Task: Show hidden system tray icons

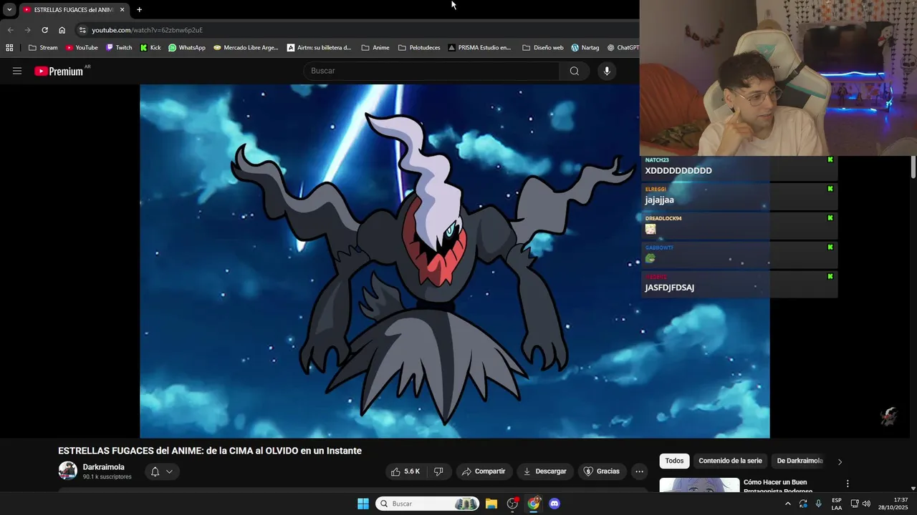Action: point(788,504)
